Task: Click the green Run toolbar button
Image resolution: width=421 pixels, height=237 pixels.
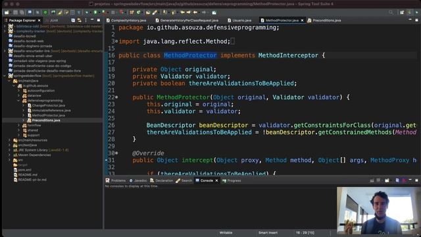Action: 95,13
